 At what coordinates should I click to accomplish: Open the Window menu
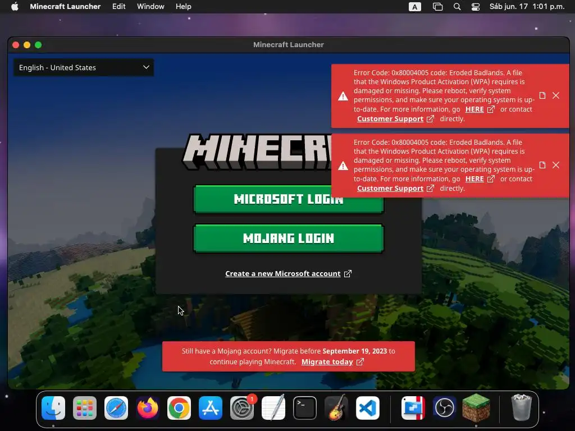(150, 7)
